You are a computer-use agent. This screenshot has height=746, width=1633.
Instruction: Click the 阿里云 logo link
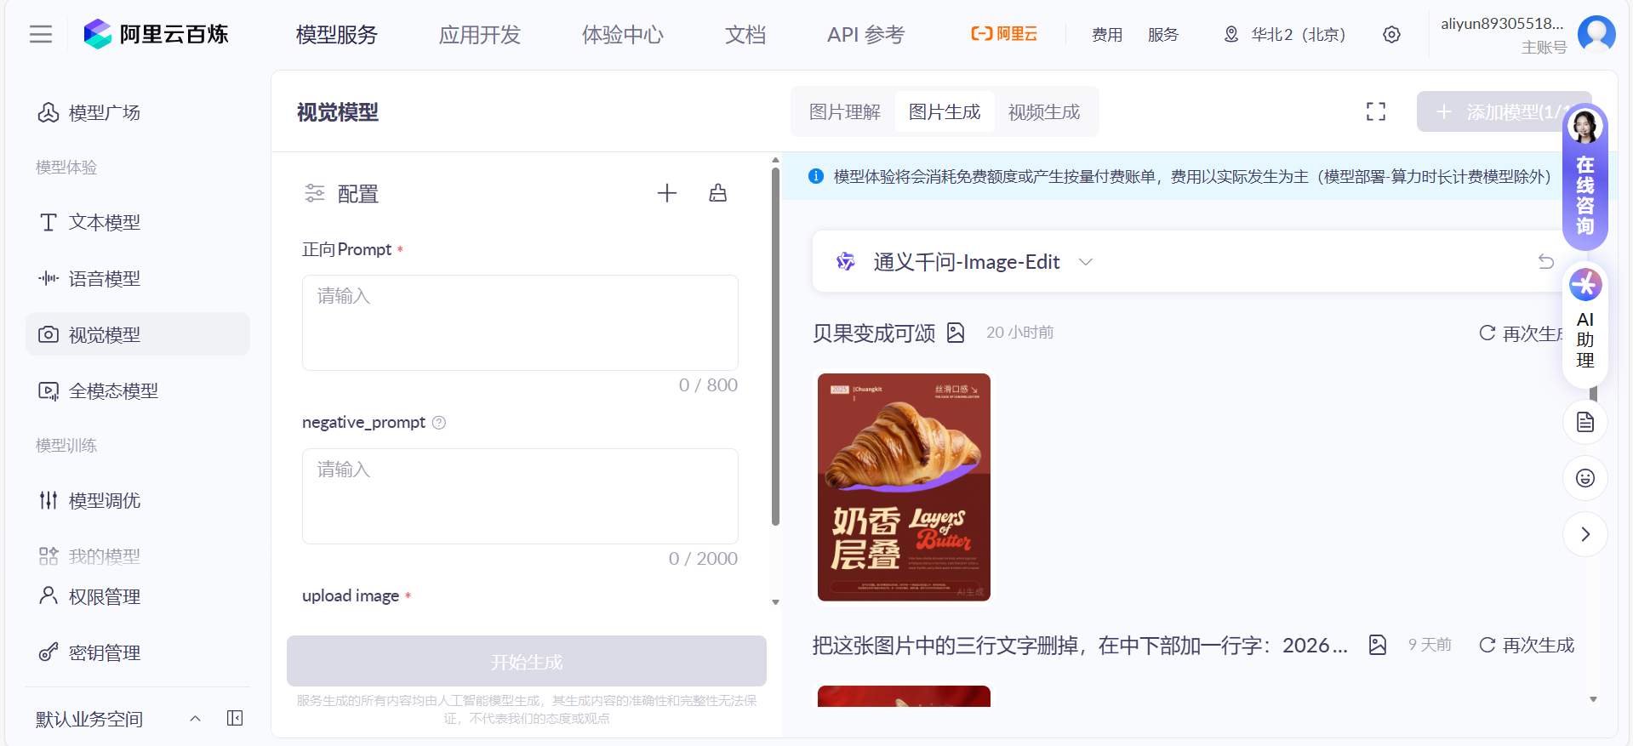tap(1004, 34)
